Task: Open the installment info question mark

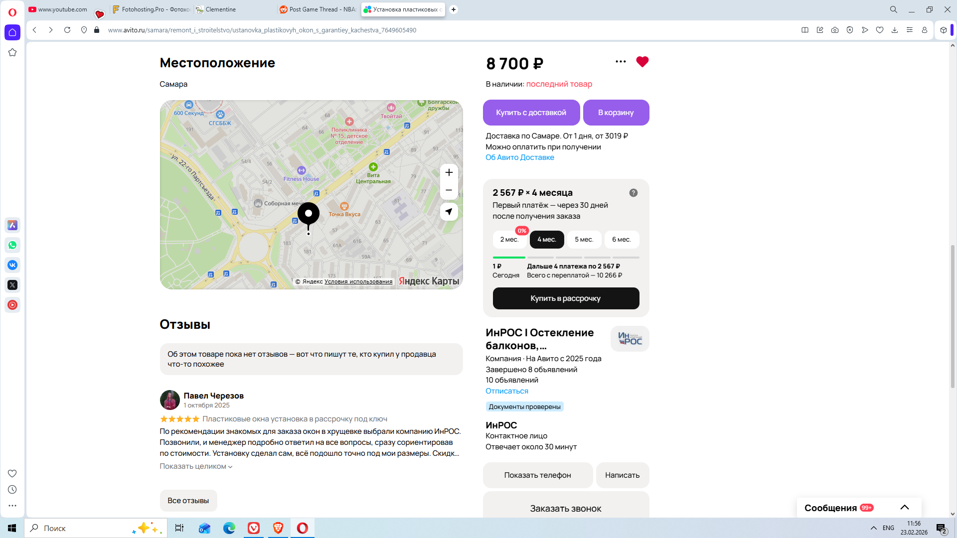Action: pyautogui.click(x=633, y=193)
